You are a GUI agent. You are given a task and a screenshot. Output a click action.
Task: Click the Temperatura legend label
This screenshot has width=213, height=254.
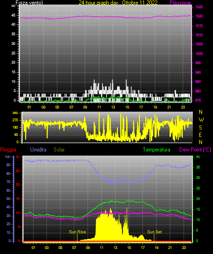click(157, 150)
